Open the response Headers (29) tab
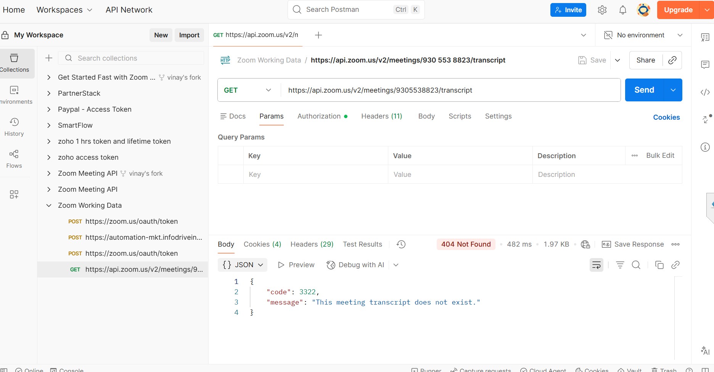The height and width of the screenshot is (372, 714). click(x=312, y=244)
